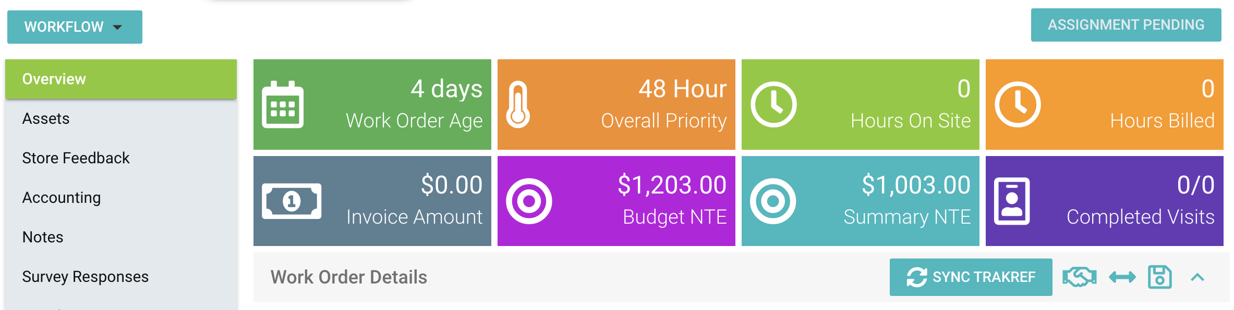Click the calendar icon on Work Order Age
The height and width of the screenshot is (310, 1234).
pos(283,105)
